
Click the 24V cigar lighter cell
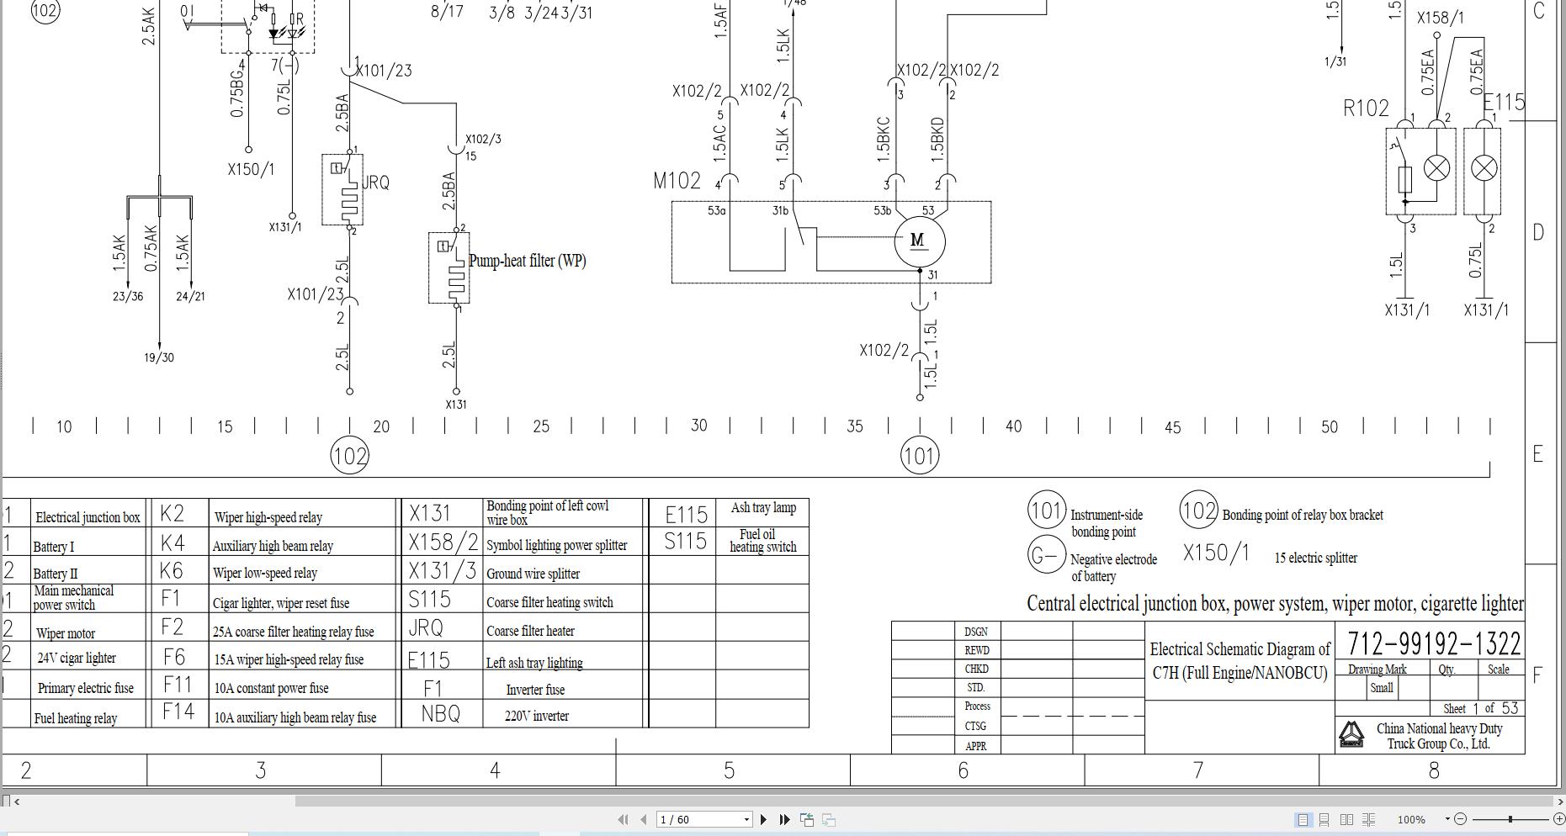click(x=88, y=655)
